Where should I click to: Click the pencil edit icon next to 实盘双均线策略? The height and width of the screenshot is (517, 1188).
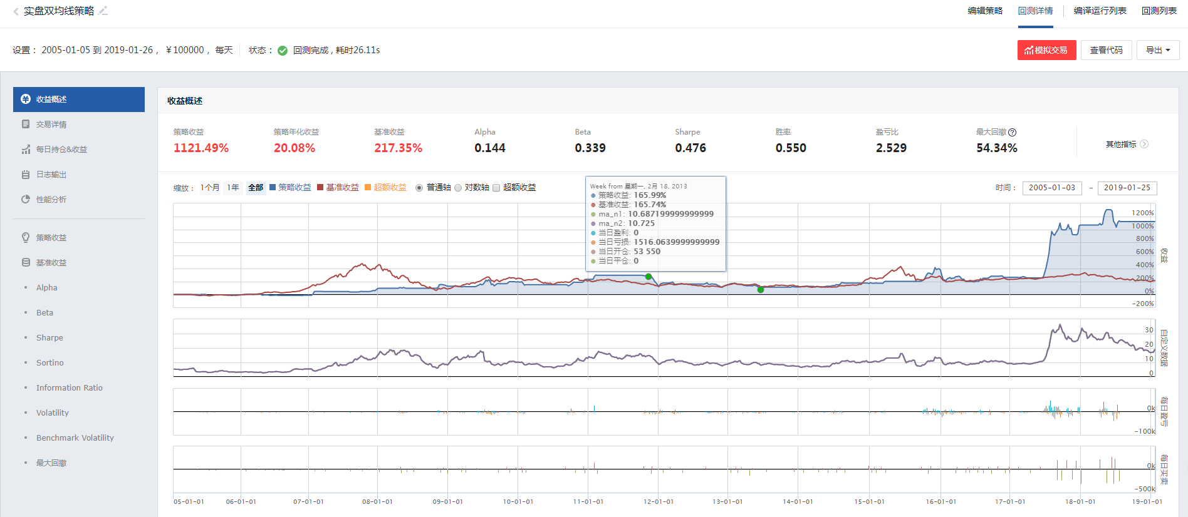[103, 11]
